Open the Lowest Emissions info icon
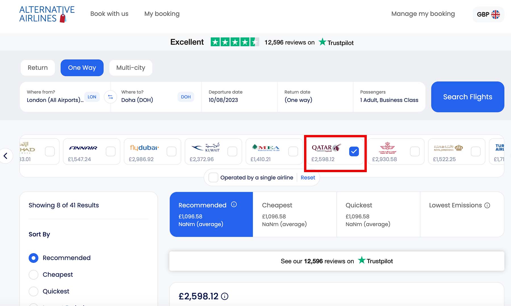The image size is (511, 306). click(487, 205)
